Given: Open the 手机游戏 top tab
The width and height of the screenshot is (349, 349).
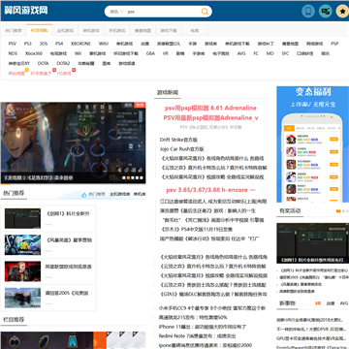Looking at the screenshot, I should point(117,31).
